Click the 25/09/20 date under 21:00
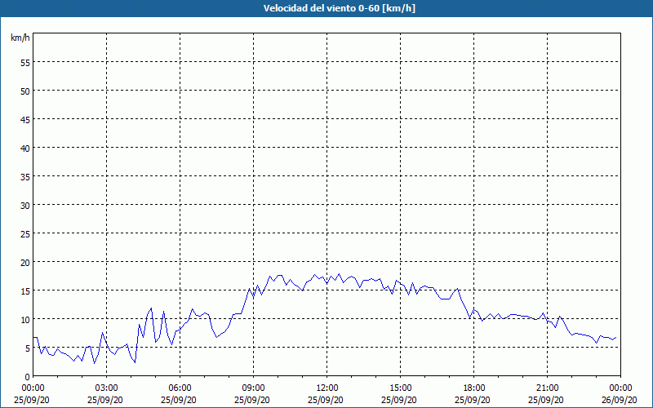Screen dimensions: 653x408 (546, 400)
